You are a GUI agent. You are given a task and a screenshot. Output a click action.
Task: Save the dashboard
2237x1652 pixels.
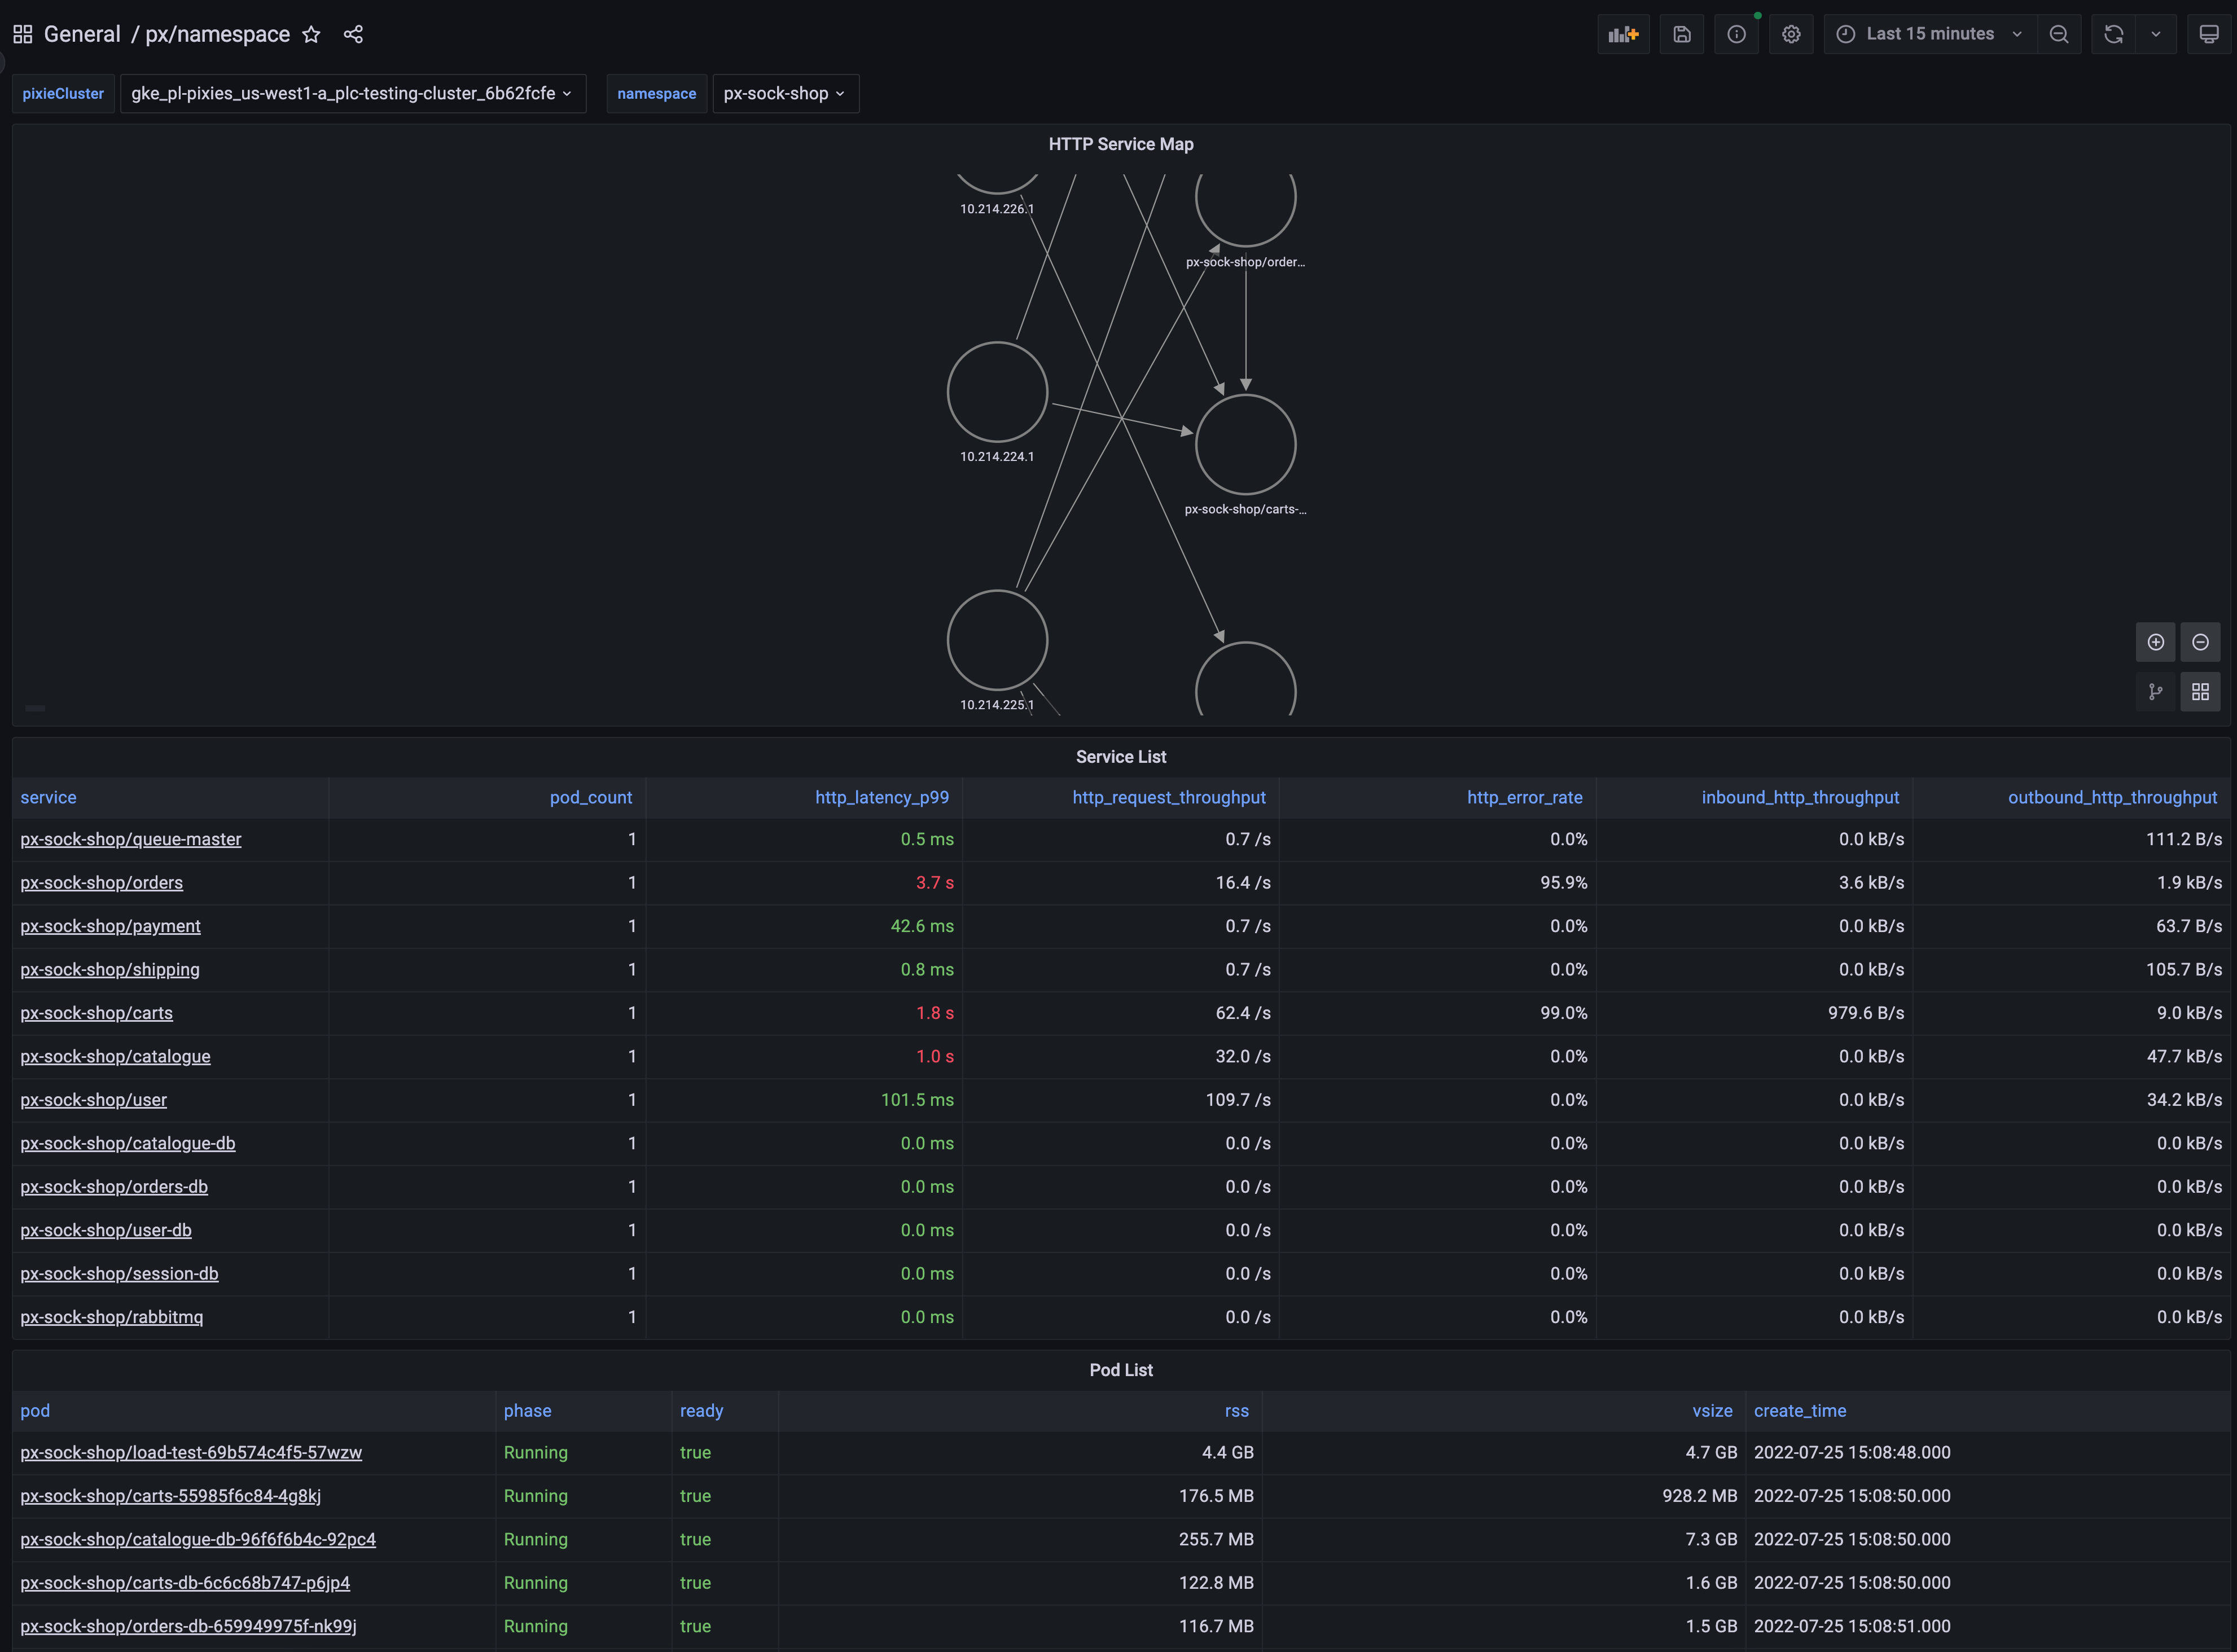tap(1681, 34)
